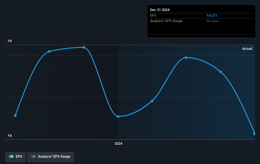Click the EPS data point just before the final drop

tap(220, 72)
